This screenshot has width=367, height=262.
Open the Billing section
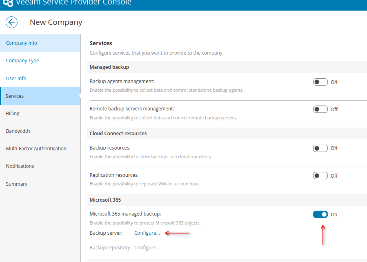tap(13, 113)
